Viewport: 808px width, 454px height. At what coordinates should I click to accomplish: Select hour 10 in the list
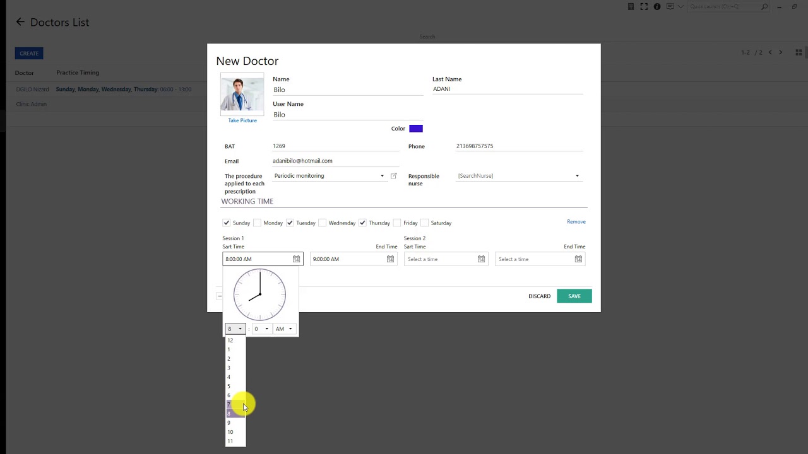pyautogui.click(x=235, y=432)
